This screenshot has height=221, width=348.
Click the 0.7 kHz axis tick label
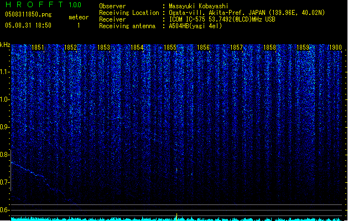(5, 182)
